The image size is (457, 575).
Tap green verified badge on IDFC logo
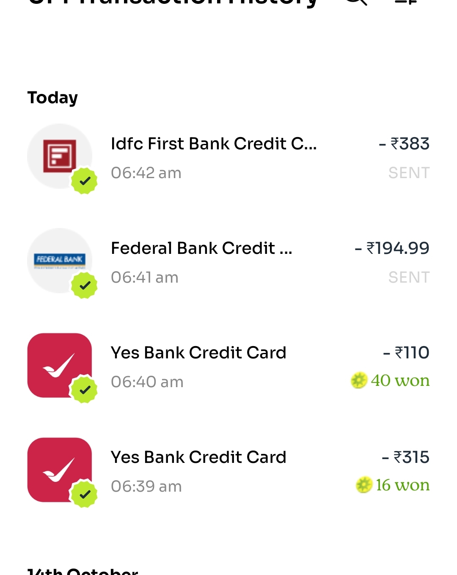85,181
